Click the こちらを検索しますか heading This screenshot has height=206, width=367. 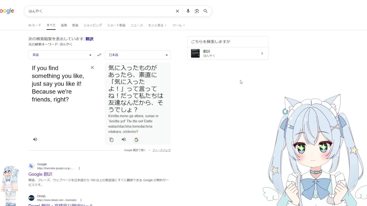pos(211,41)
